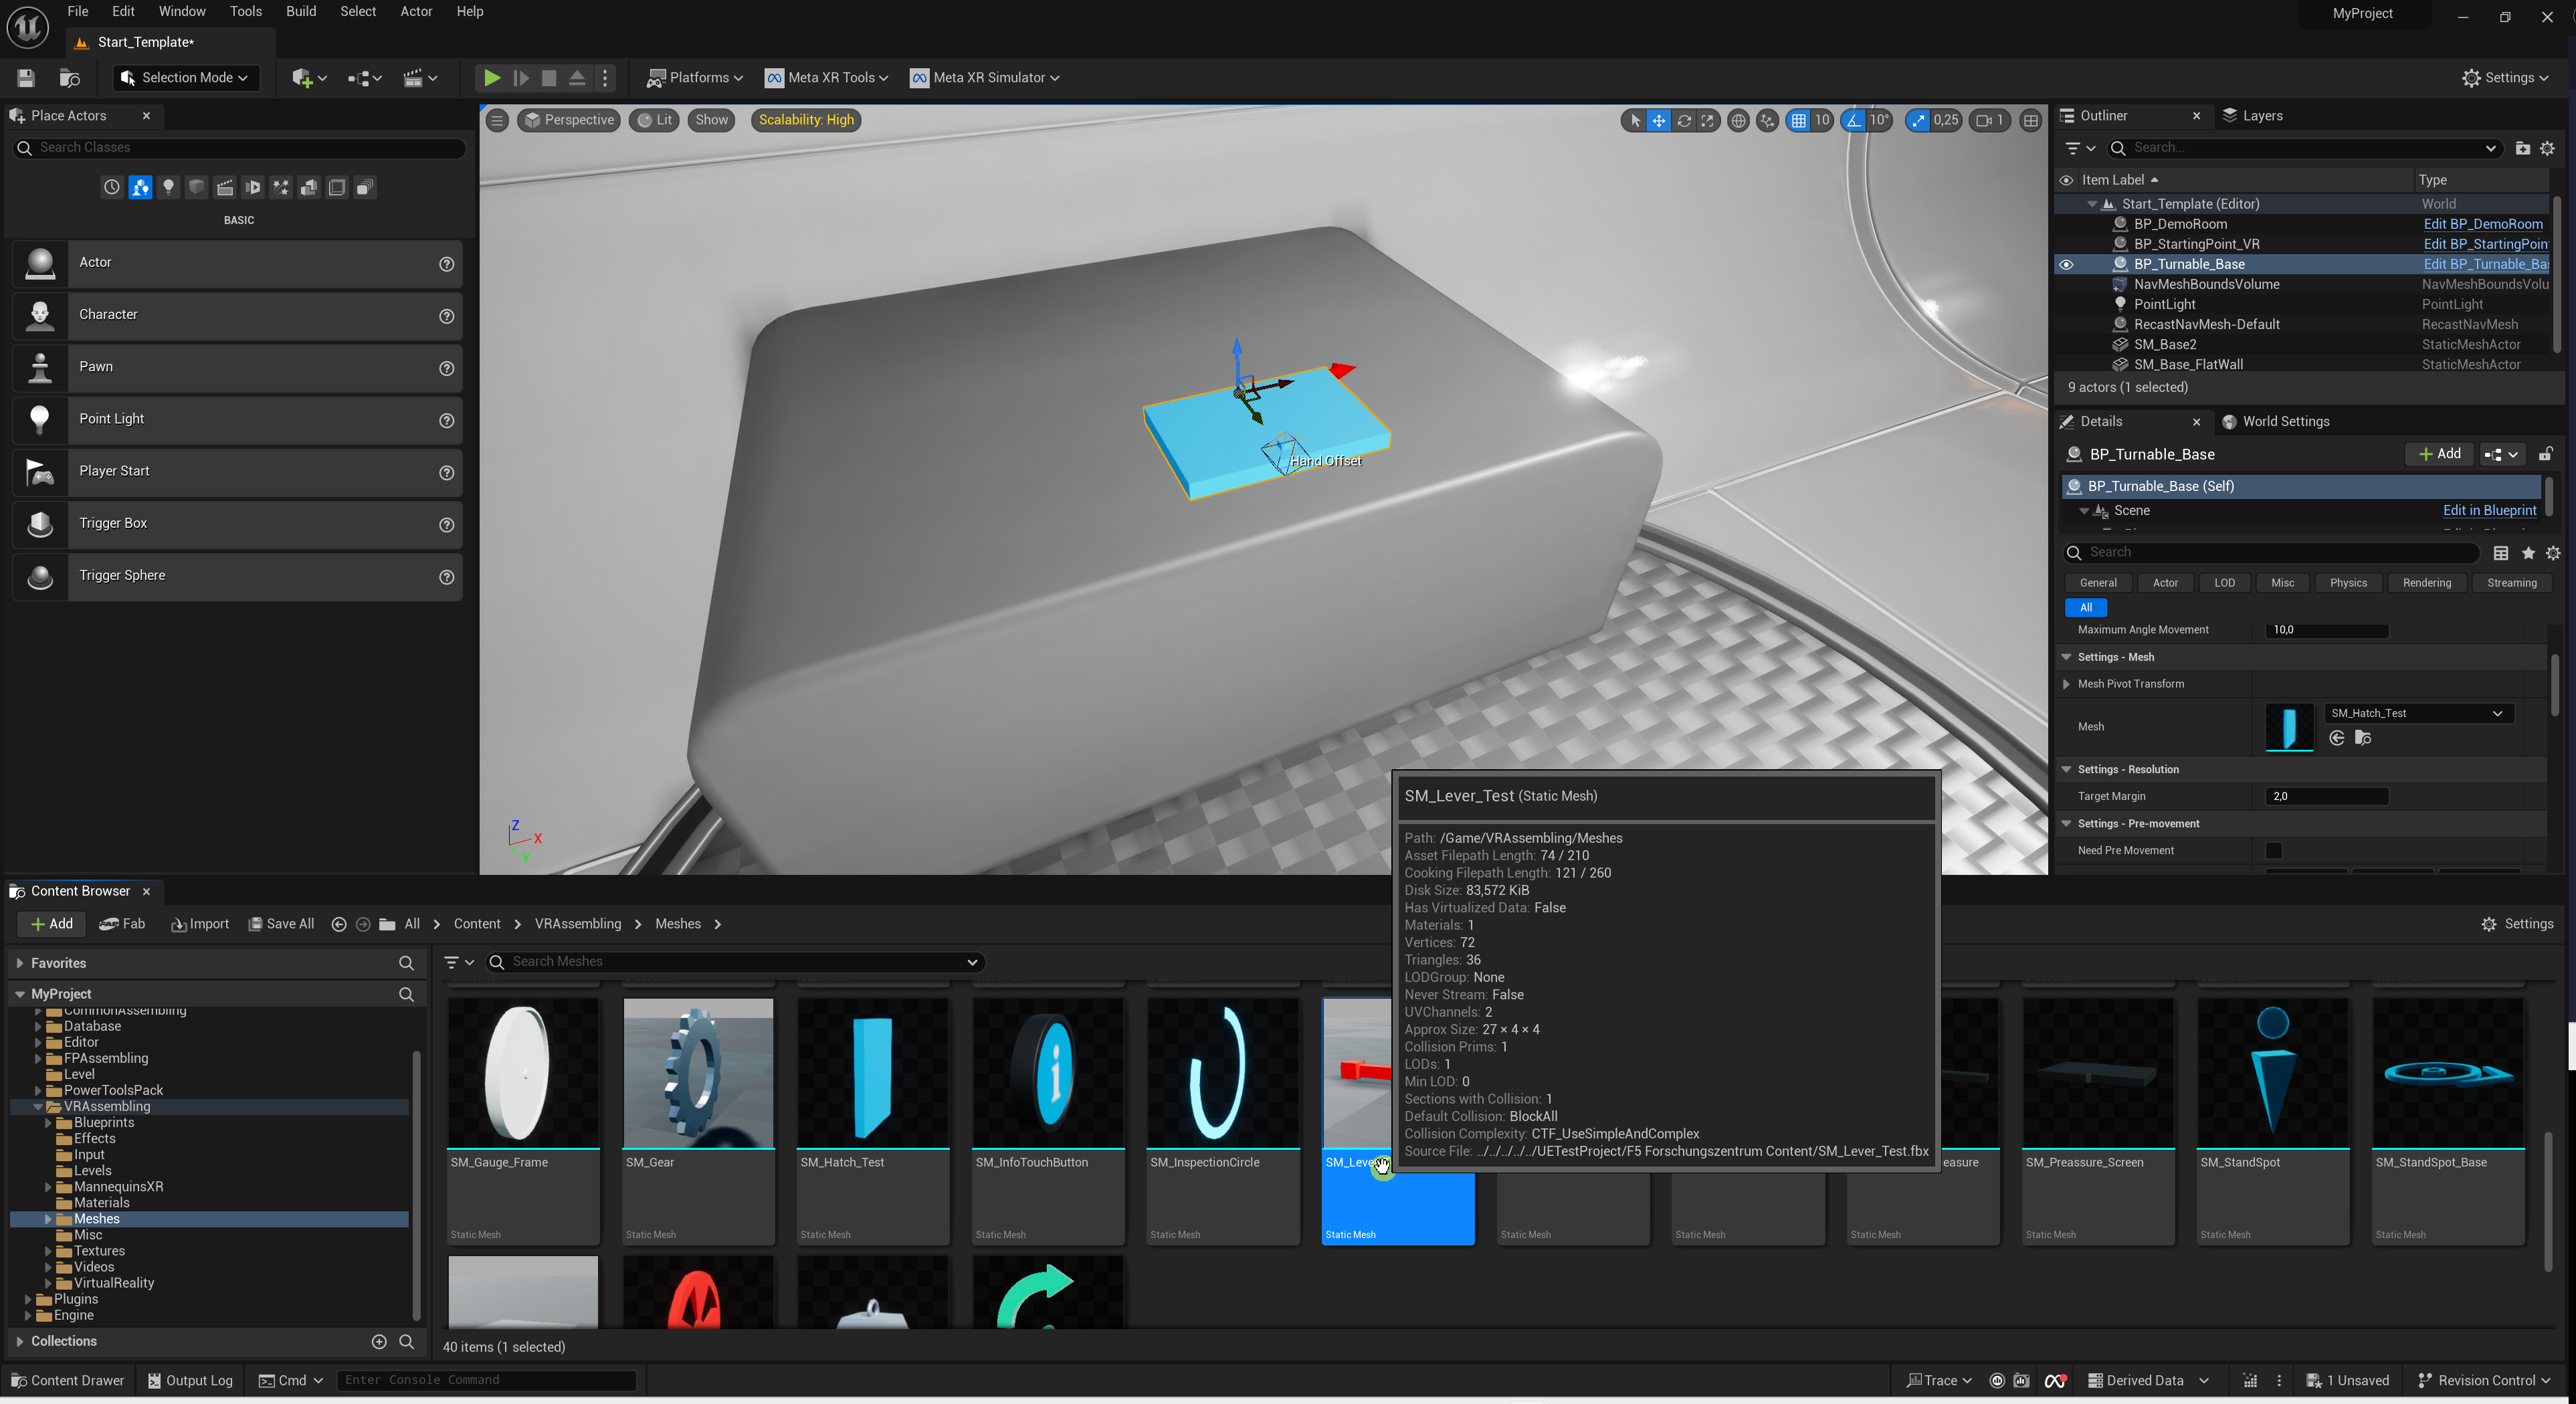
Task: Save the current level with the floppy icon
Action: (x=26, y=77)
